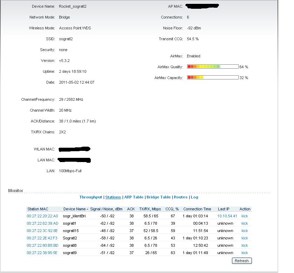
Task: Sort by CCQ, % column header
Action: coord(172,209)
